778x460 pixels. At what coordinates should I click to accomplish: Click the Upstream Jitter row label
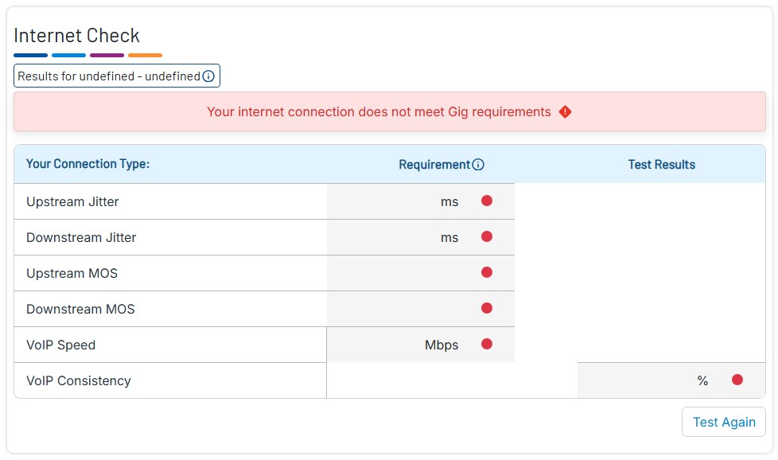pyautogui.click(x=72, y=201)
